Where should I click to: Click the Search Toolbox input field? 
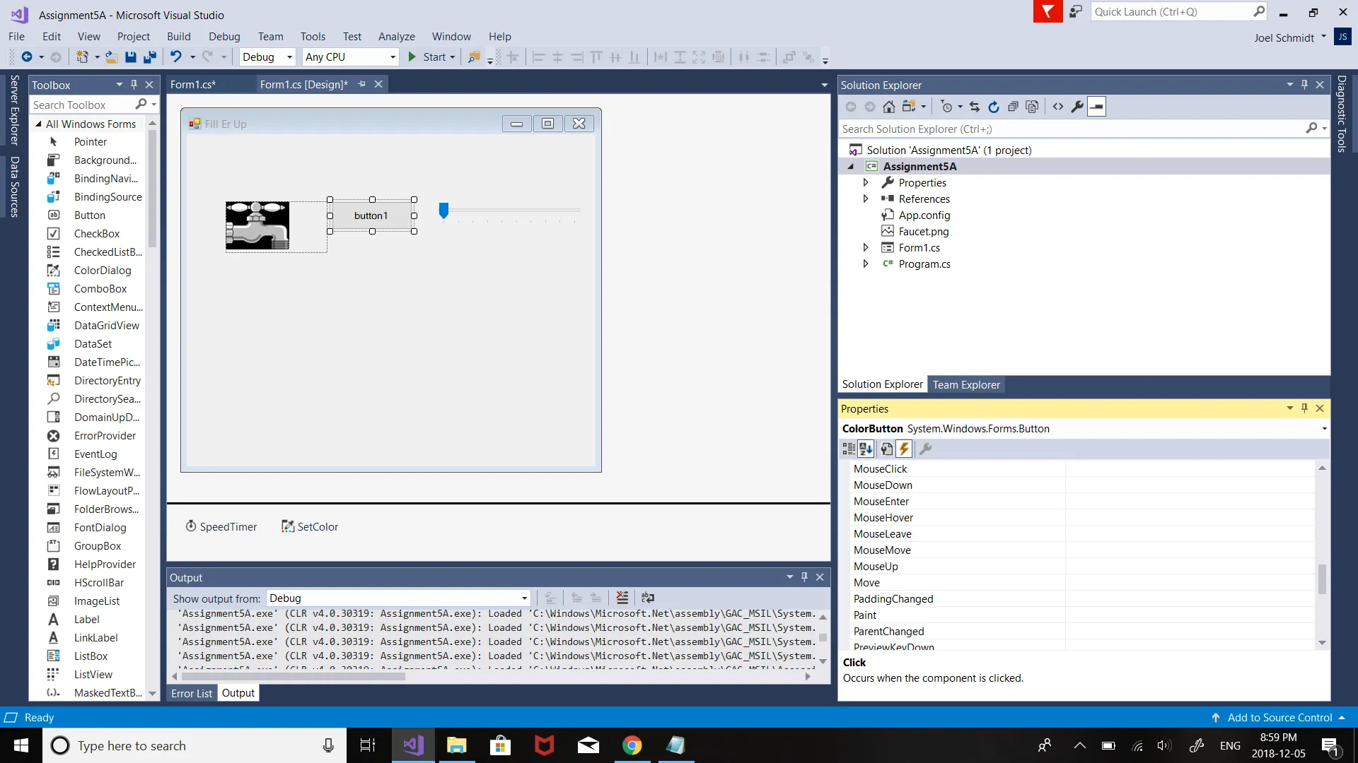click(82, 105)
